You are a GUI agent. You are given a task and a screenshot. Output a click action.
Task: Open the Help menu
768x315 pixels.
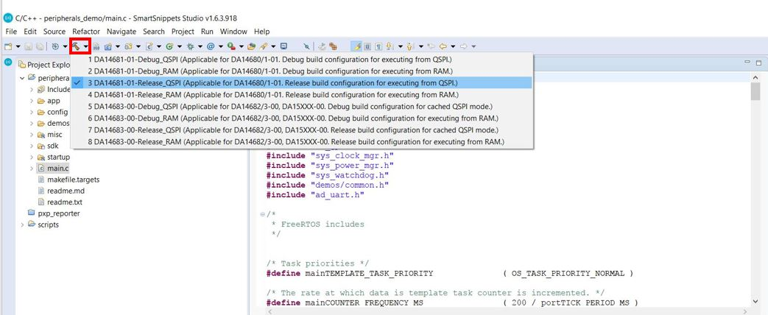pyautogui.click(x=261, y=32)
